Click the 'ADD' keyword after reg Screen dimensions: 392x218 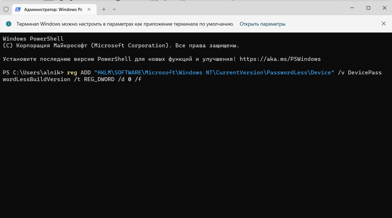pos(86,72)
